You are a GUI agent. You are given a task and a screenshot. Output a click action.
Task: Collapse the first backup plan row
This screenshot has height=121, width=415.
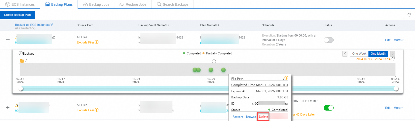pos(8,40)
